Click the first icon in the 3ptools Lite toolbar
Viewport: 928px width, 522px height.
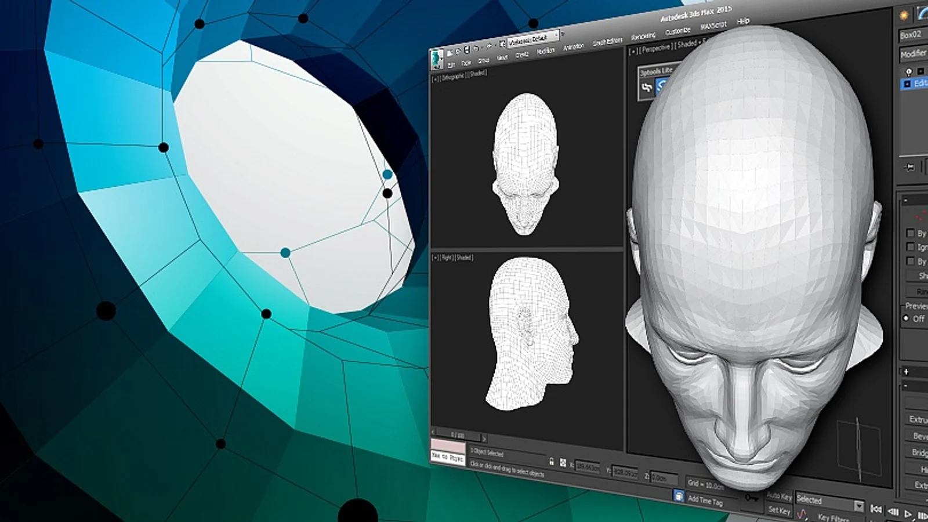click(x=647, y=88)
